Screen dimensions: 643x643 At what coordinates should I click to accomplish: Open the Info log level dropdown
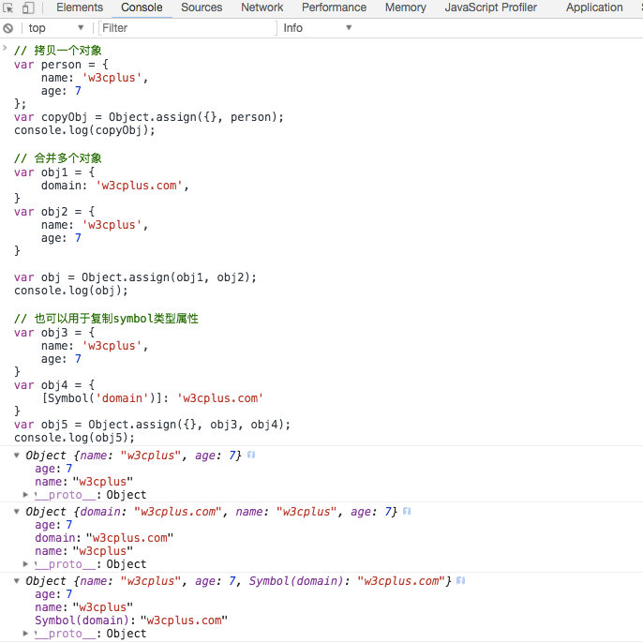click(318, 28)
